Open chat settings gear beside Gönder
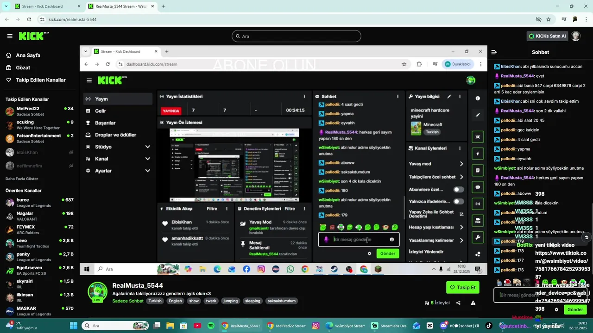This screenshot has width=593, height=333. [x=556, y=309]
